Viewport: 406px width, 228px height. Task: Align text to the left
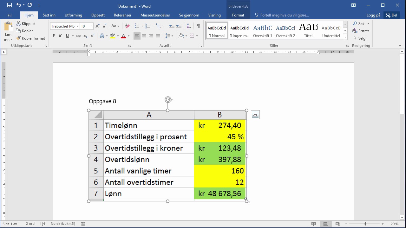point(137,36)
